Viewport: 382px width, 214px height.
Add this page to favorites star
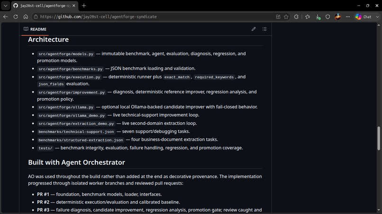tap(286, 17)
